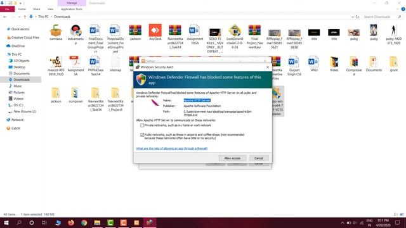
Task: Click This PC in the address breadcrumb
Action: pyautogui.click(x=43, y=17)
